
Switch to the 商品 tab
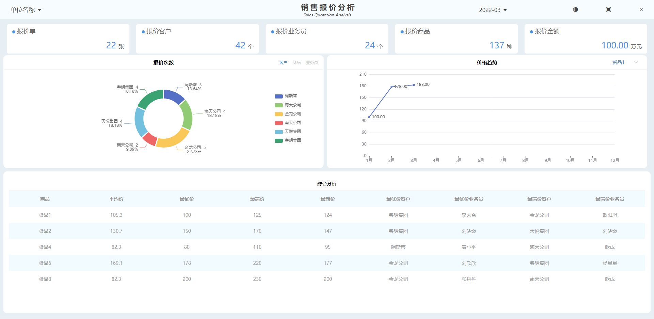tap(296, 63)
